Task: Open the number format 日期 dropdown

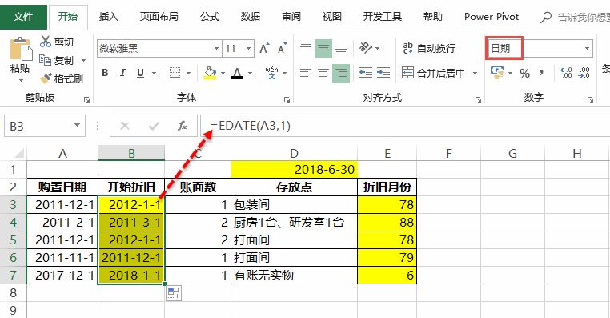Action: coord(587,49)
